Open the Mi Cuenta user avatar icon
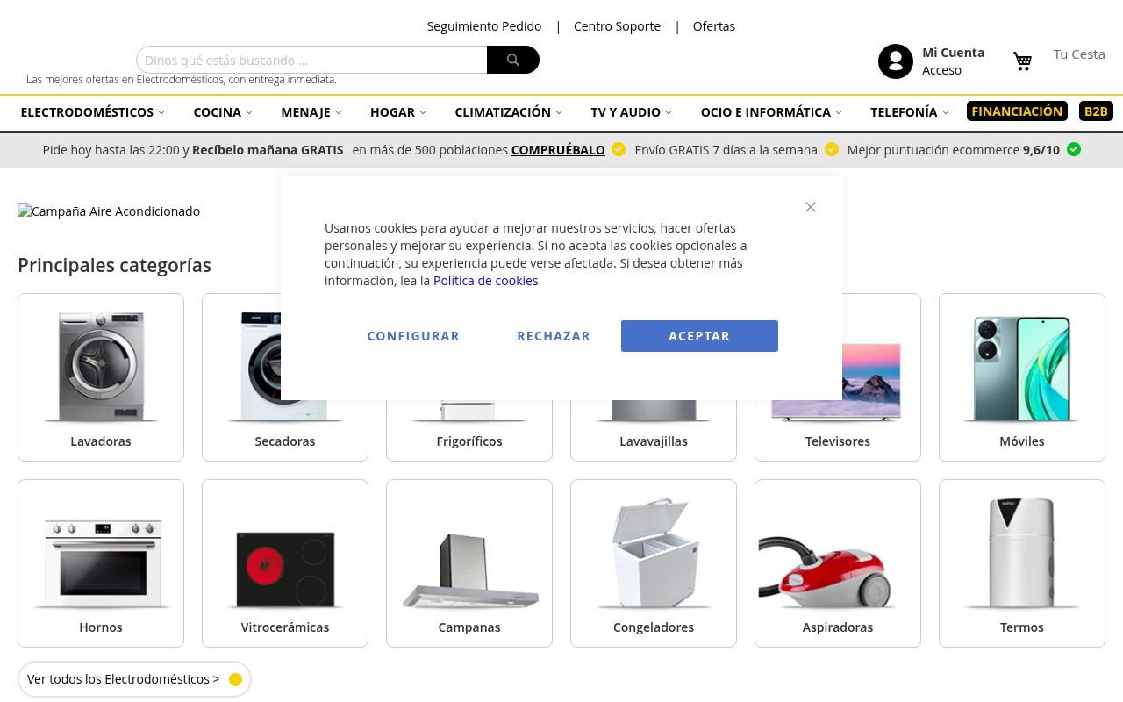The width and height of the screenshot is (1123, 702). tap(896, 61)
